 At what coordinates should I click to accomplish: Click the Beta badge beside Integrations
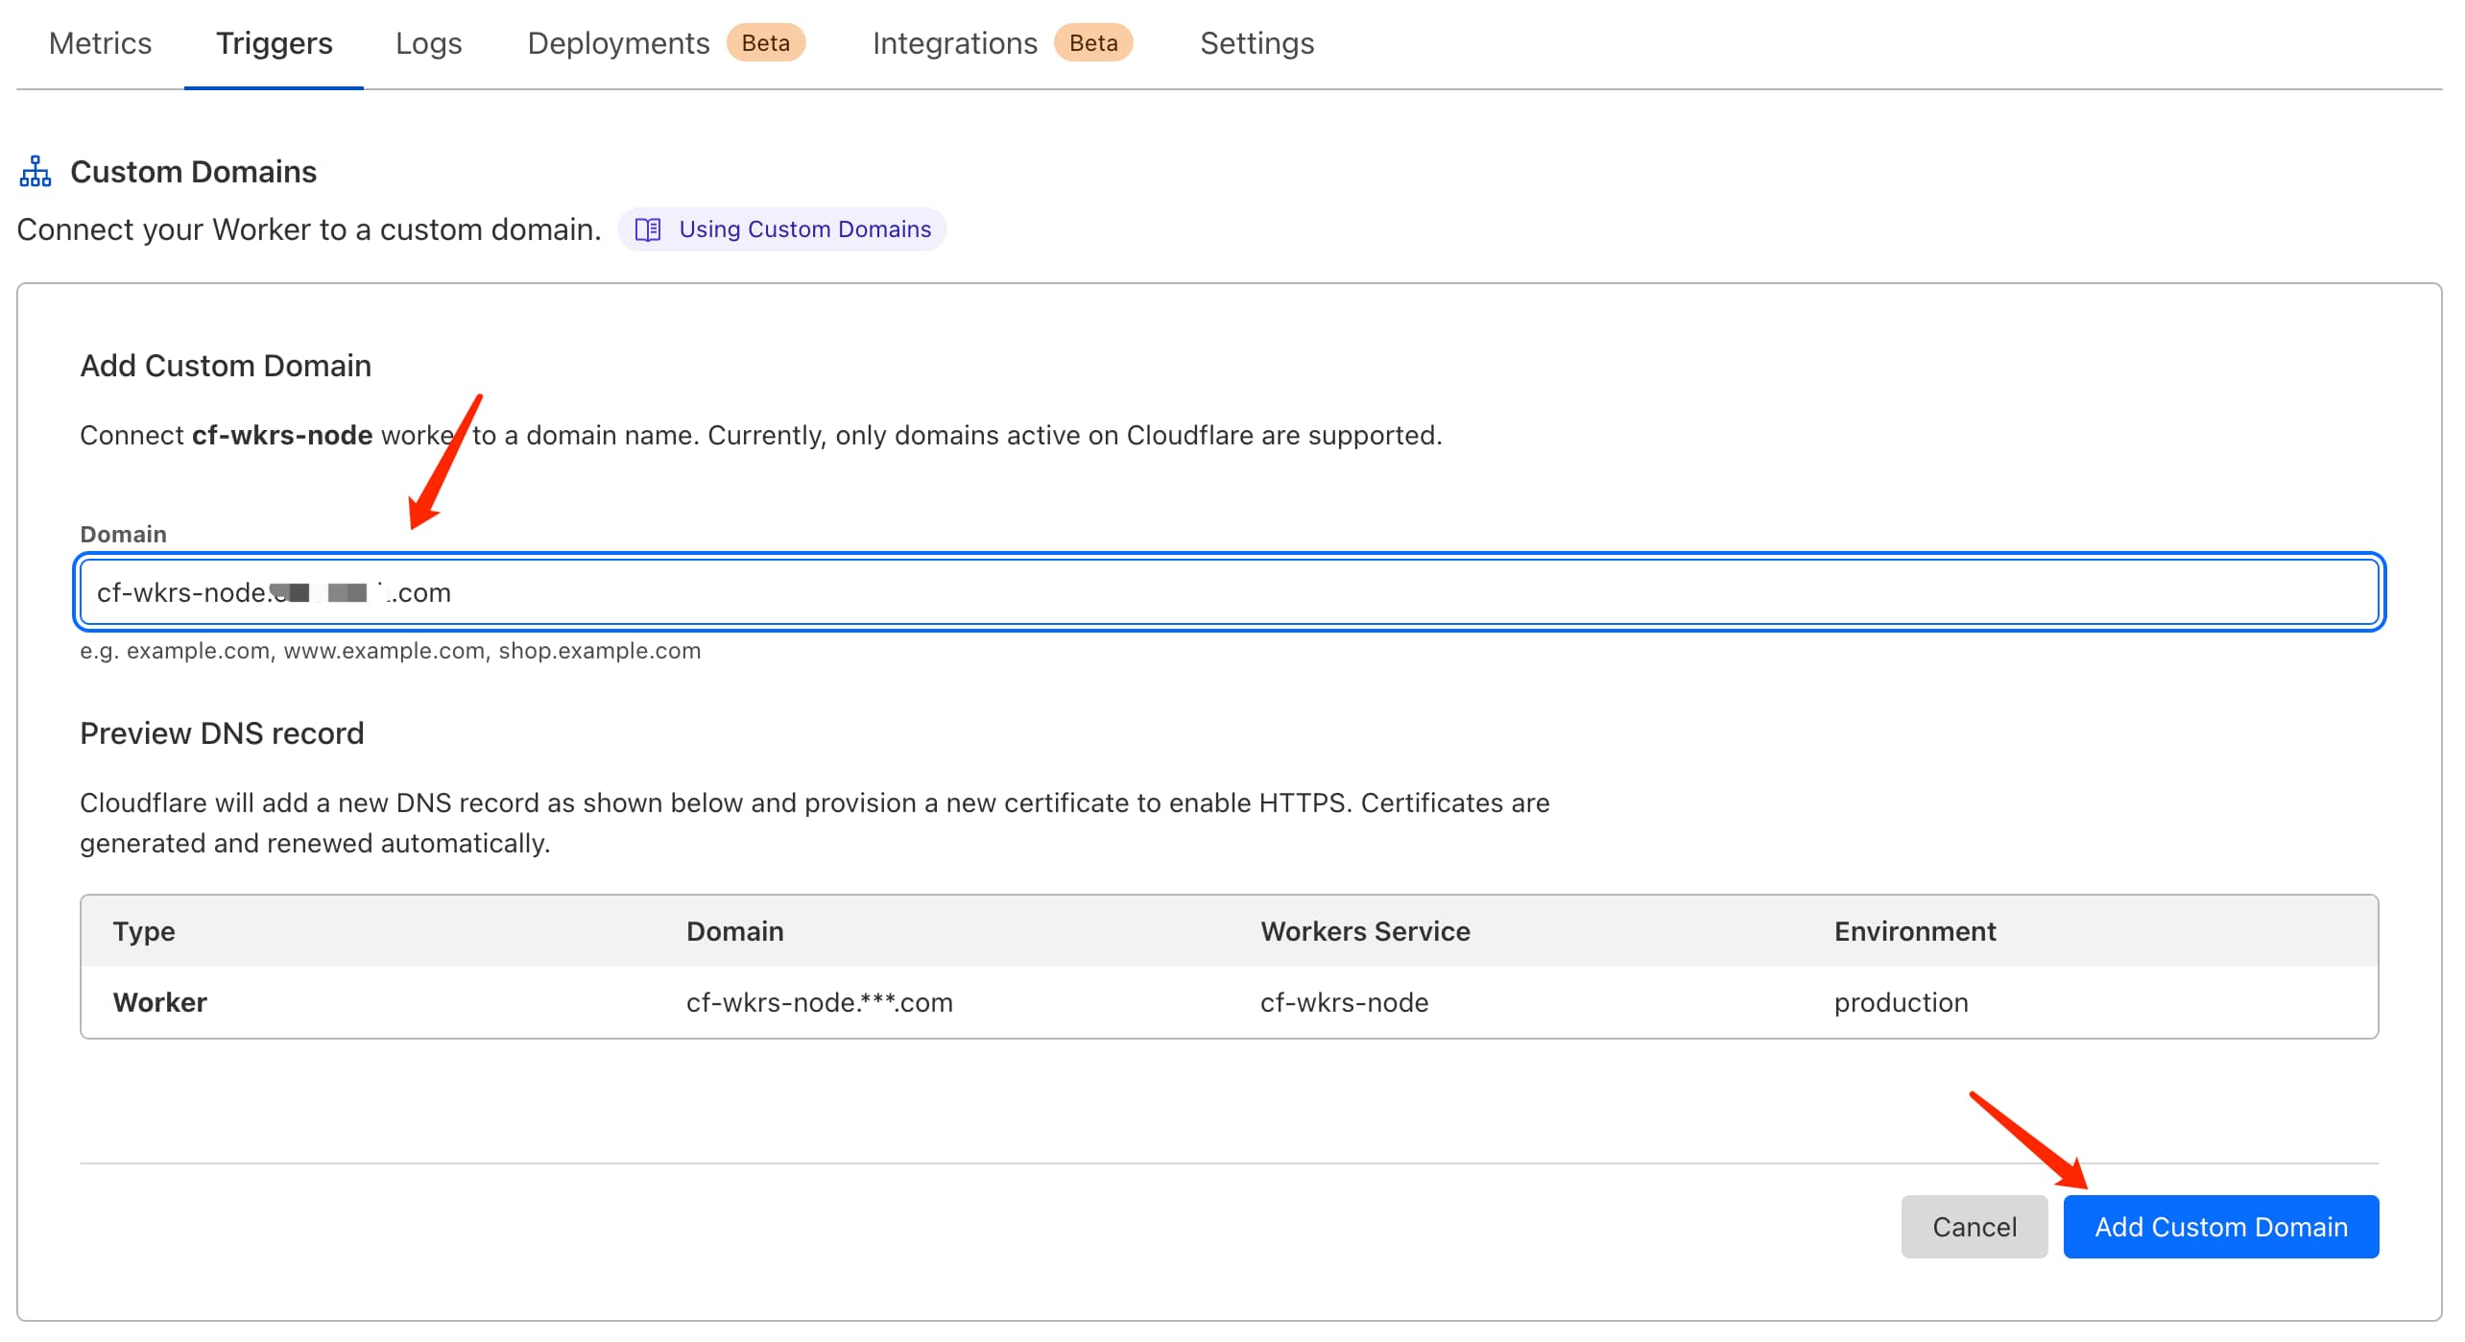point(1093,43)
